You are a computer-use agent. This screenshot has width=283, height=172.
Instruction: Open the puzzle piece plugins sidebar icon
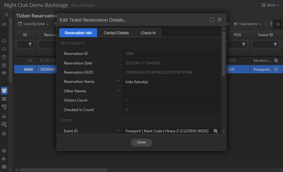coord(4,159)
